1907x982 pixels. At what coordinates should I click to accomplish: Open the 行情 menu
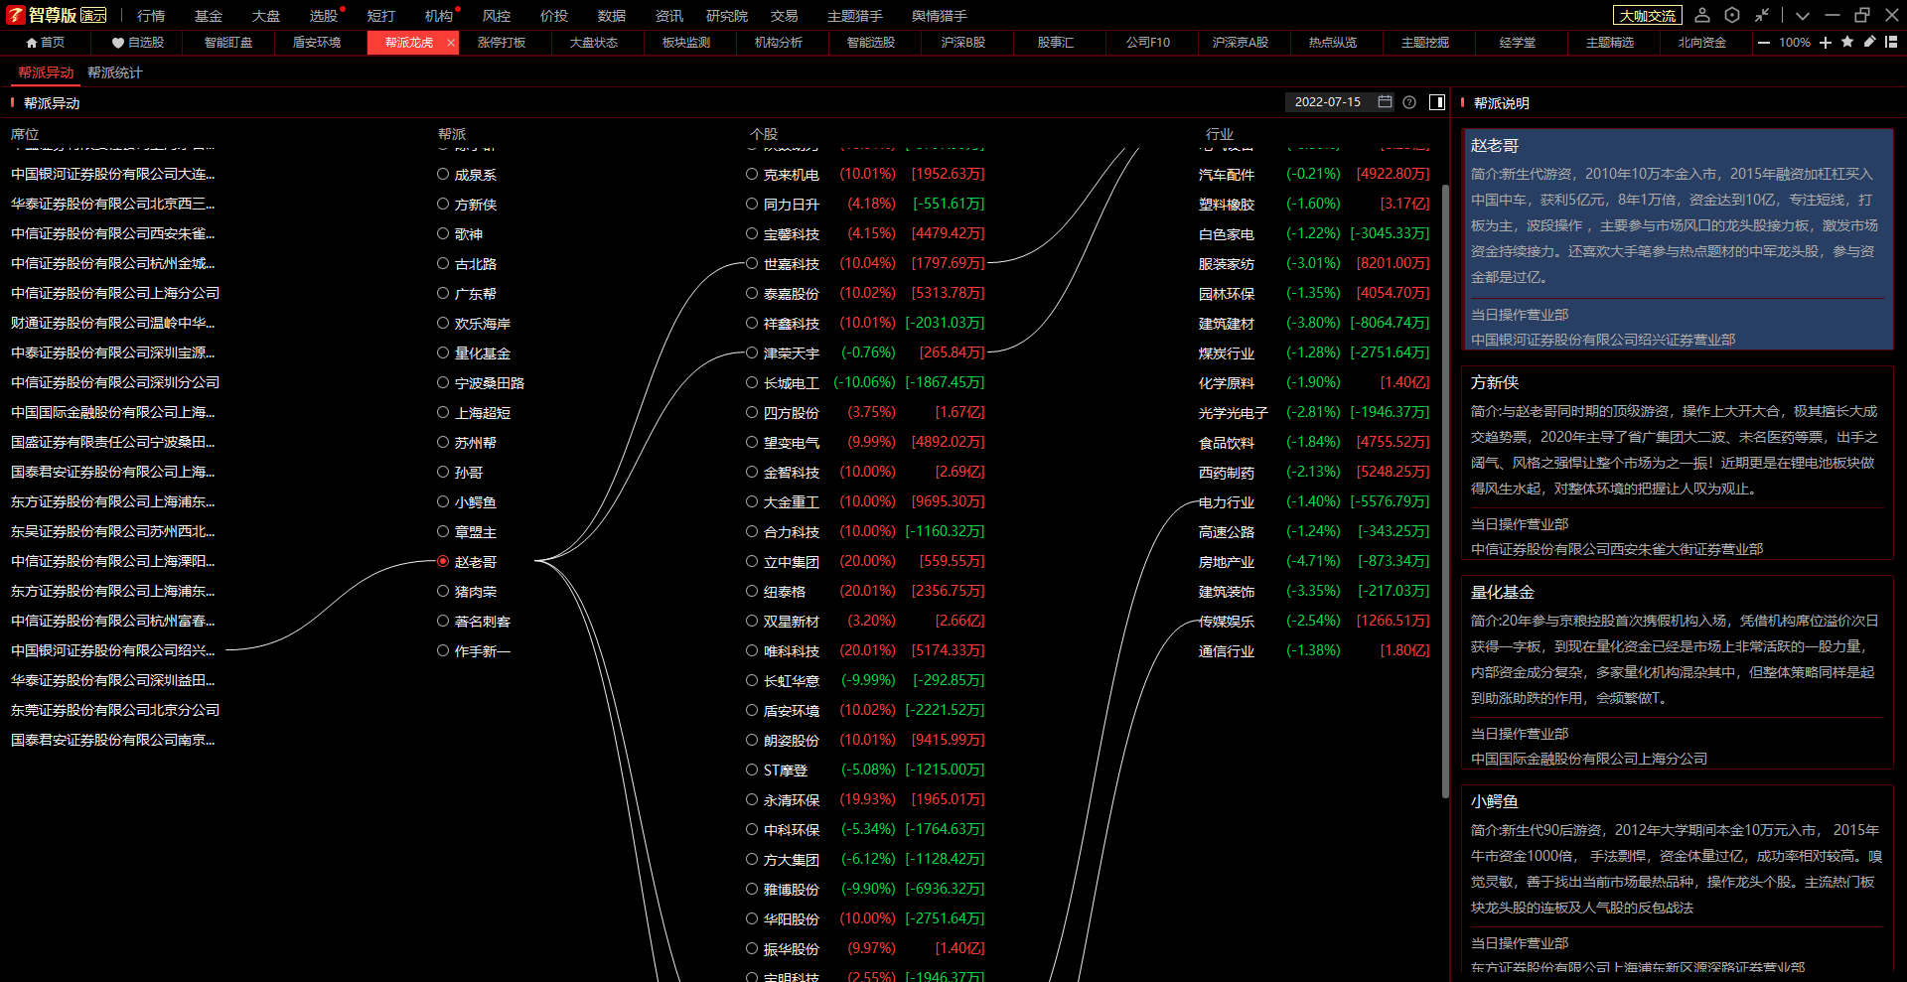151,15
